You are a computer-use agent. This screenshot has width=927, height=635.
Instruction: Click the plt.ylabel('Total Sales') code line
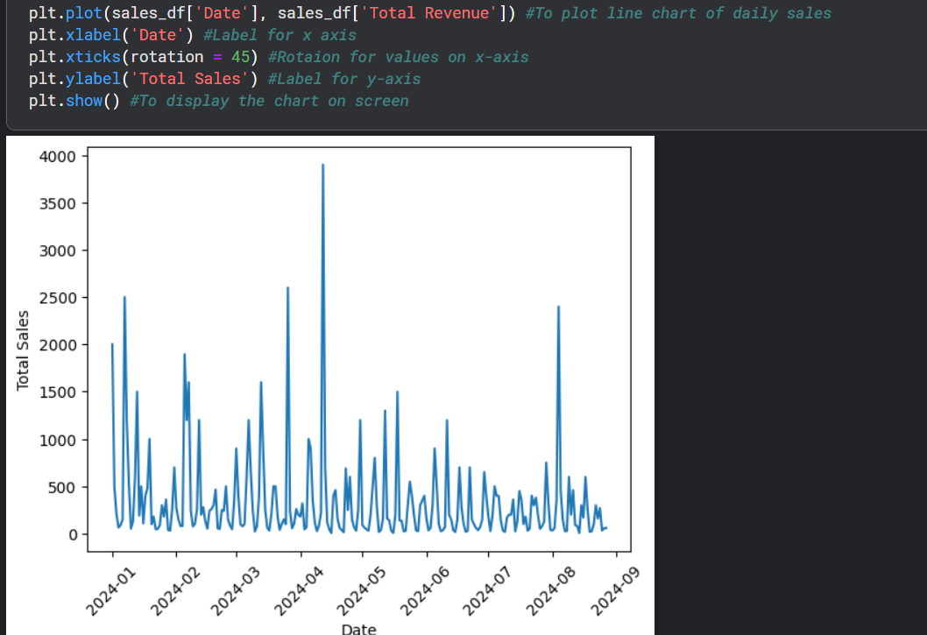pyautogui.click(x=224, y=79)
